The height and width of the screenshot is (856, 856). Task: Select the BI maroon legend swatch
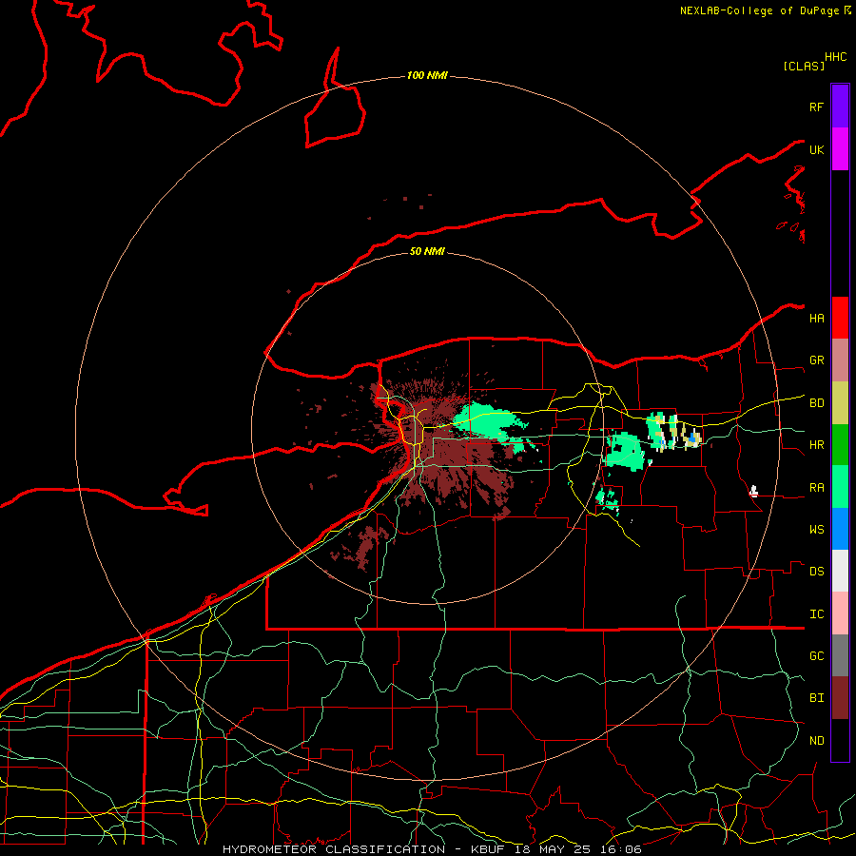pos(840,698)
